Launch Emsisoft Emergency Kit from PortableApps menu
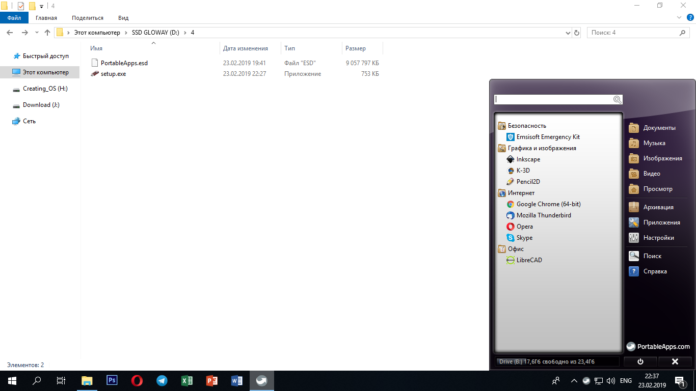Viewport: 696px width, 391px height. coord(543,137)
